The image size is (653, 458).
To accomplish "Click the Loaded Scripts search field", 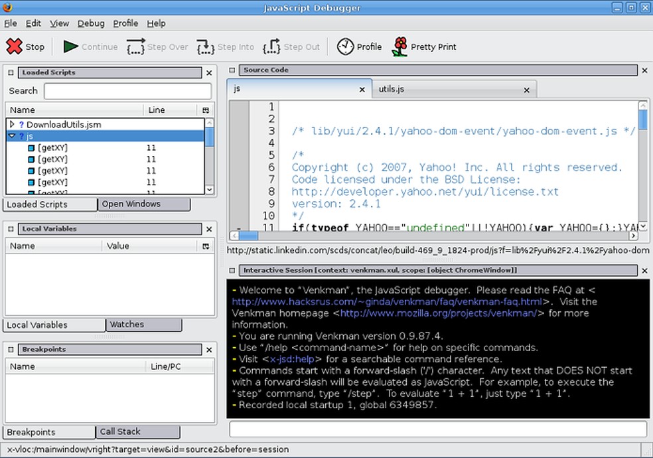I will tap(127, 91).
